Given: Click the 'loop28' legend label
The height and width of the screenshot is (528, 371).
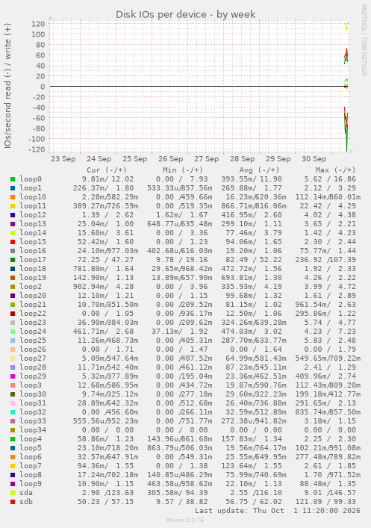Looking at the screenshot, I should pos(33,367).
